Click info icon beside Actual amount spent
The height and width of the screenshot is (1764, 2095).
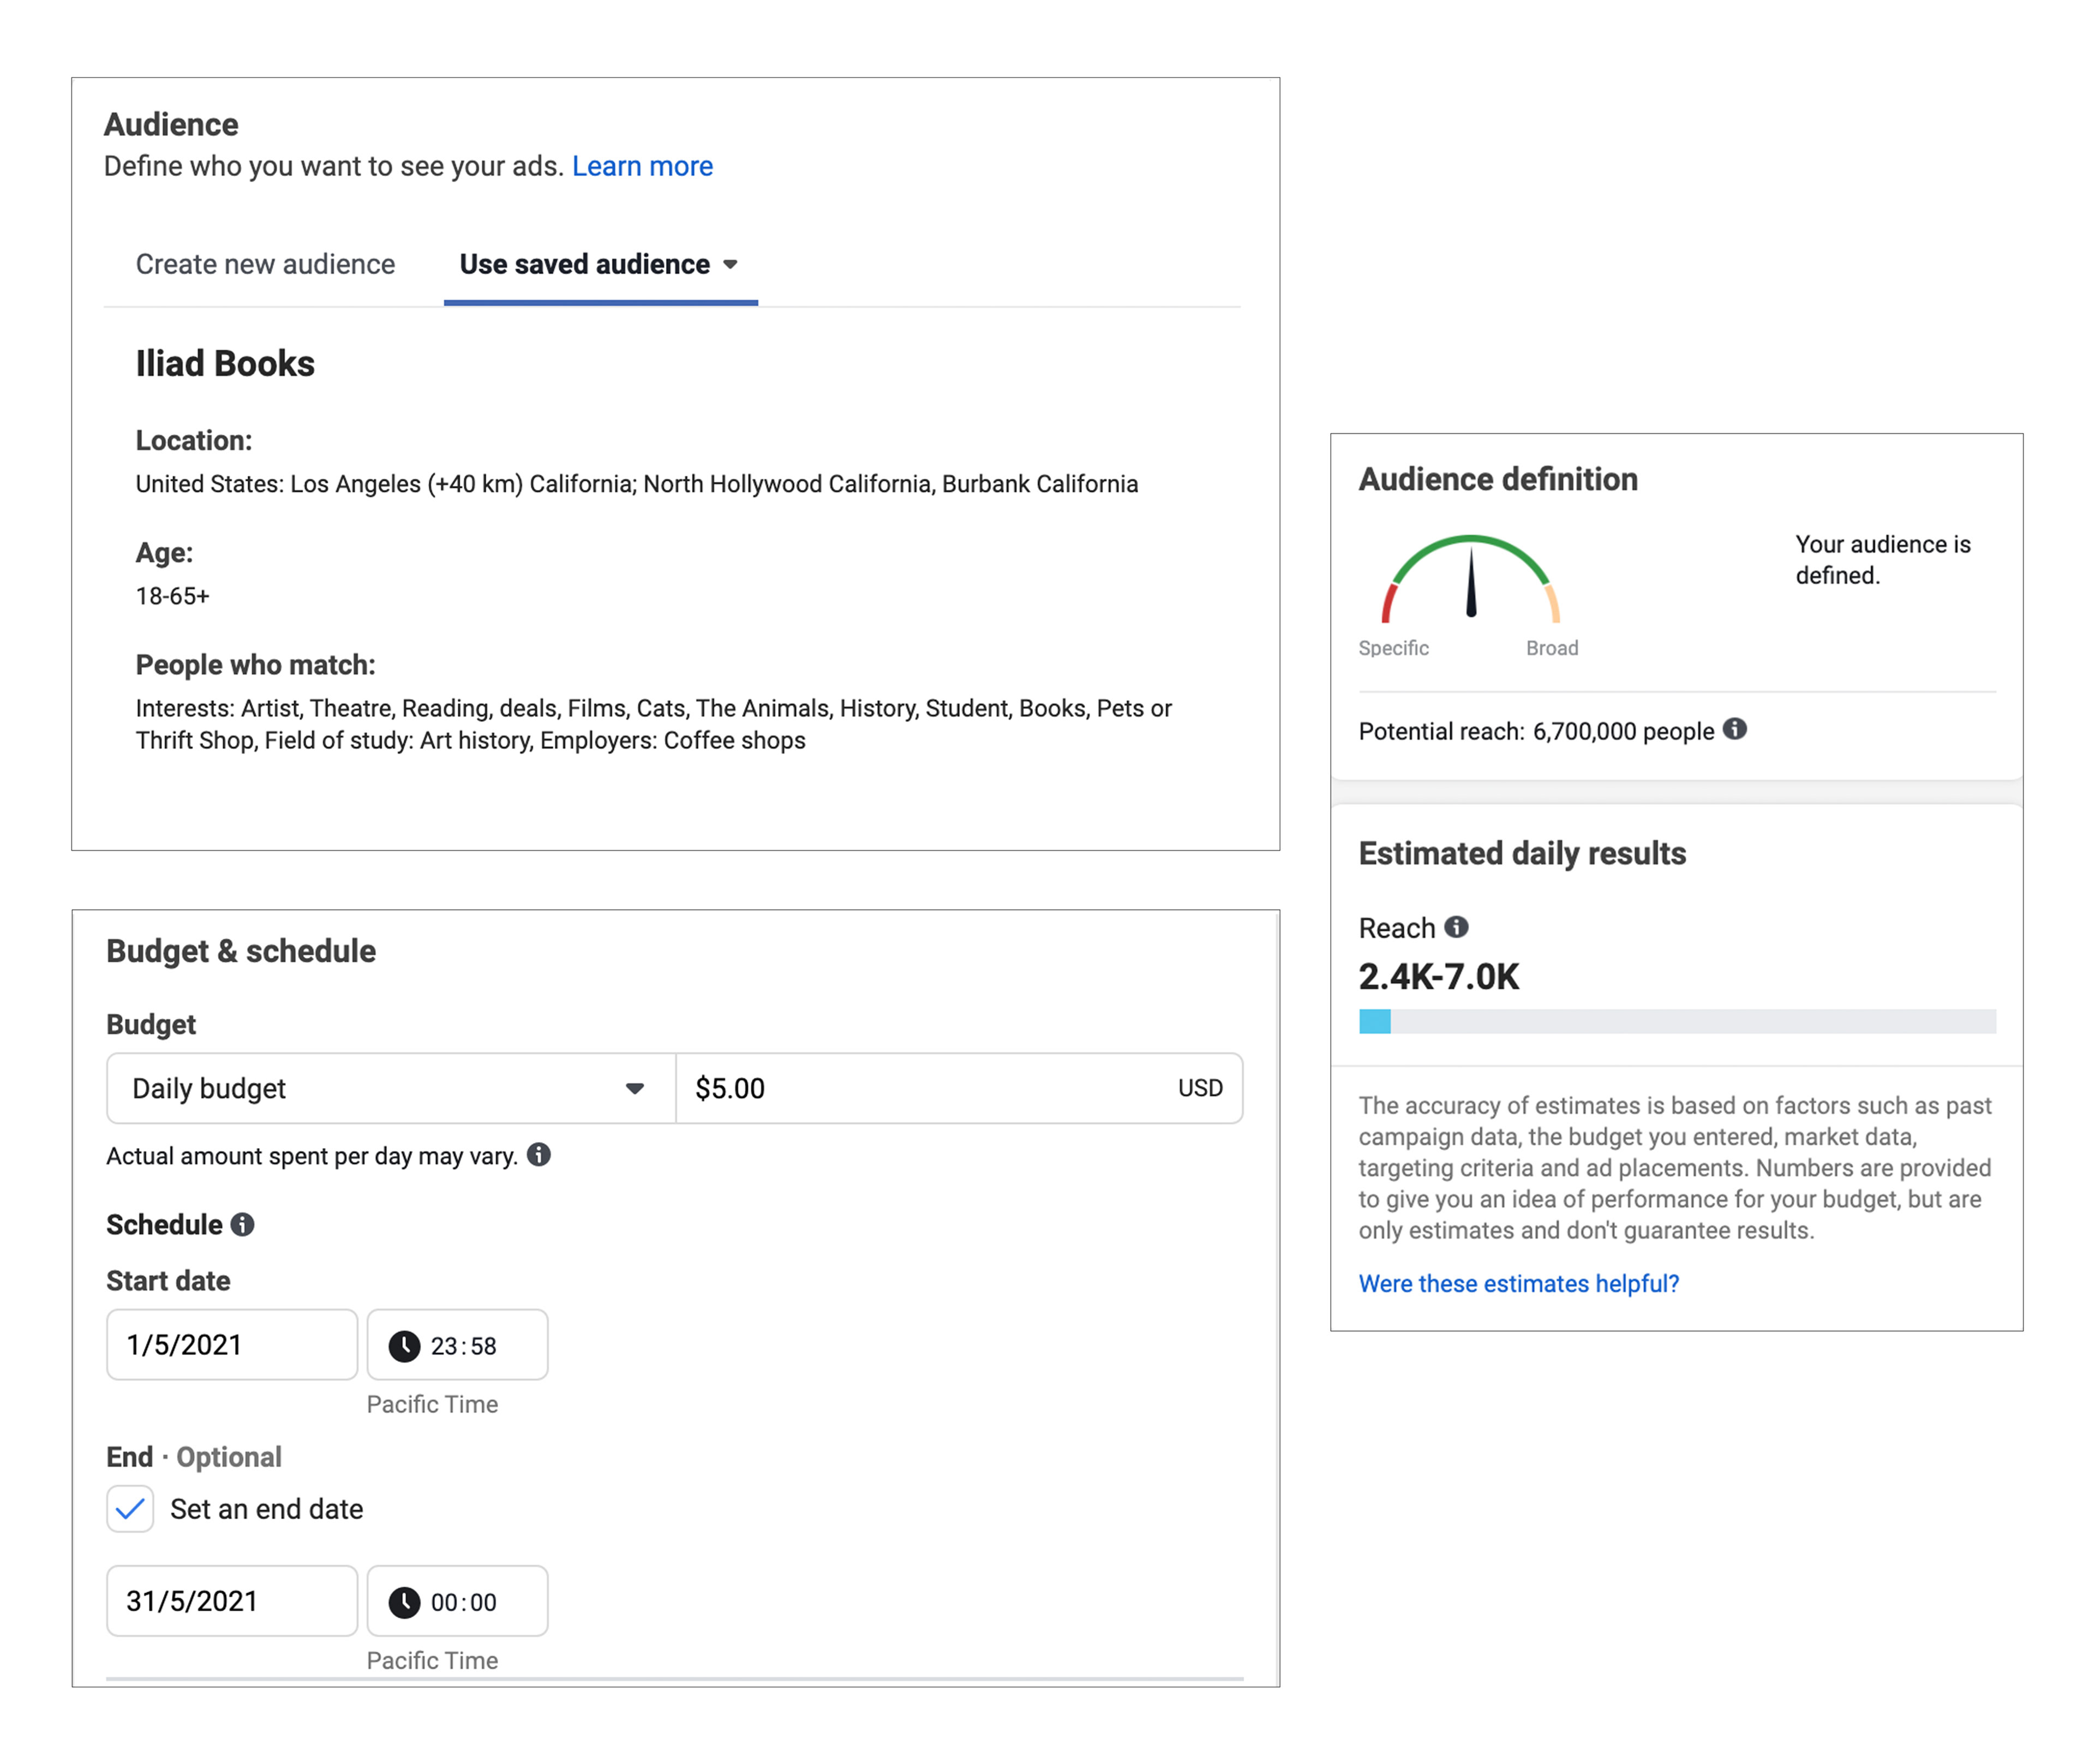point(539,1155)
